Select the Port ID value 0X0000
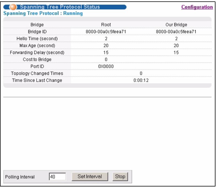 [x=106, y=66]
